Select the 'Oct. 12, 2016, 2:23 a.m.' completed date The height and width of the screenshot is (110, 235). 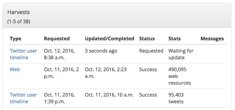[106, 73]
